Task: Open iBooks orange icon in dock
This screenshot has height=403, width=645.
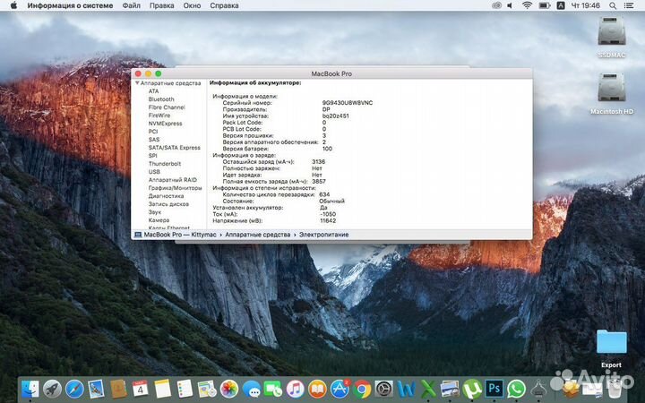Action: pos(317,389)
